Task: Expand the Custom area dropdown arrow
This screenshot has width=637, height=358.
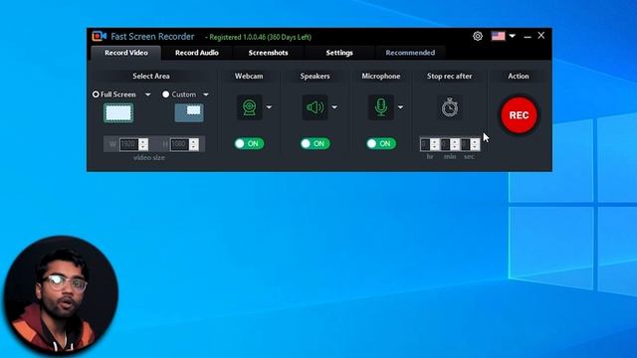Action: pos(206,94)
